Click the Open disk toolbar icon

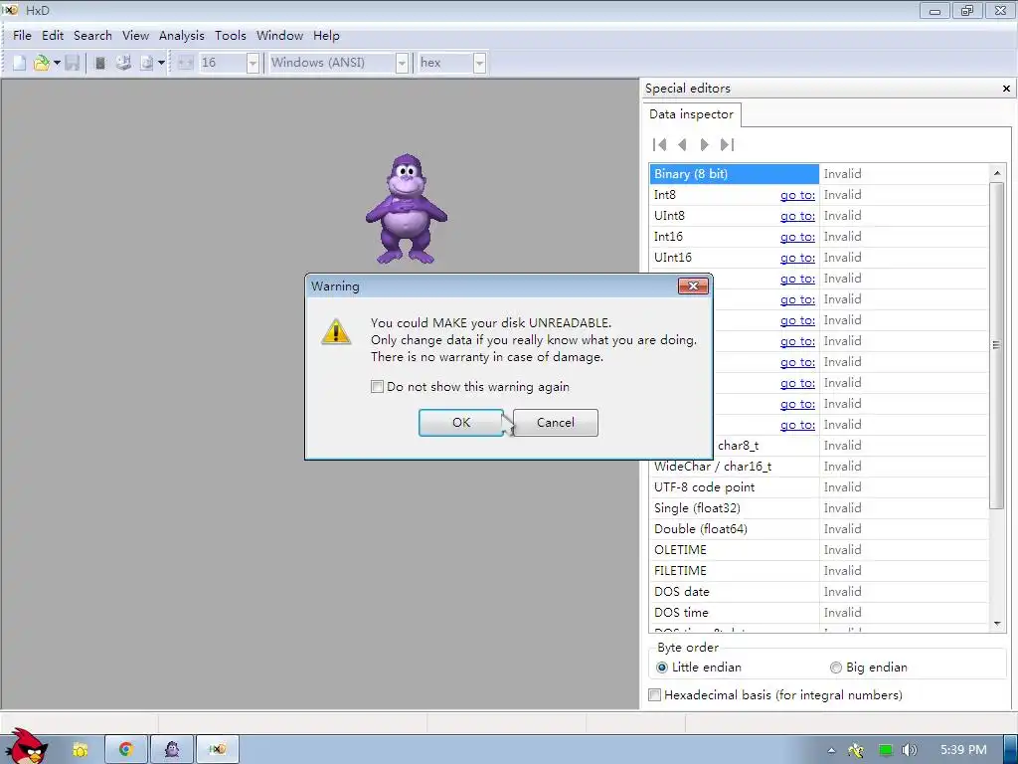[x=123, y=63]
